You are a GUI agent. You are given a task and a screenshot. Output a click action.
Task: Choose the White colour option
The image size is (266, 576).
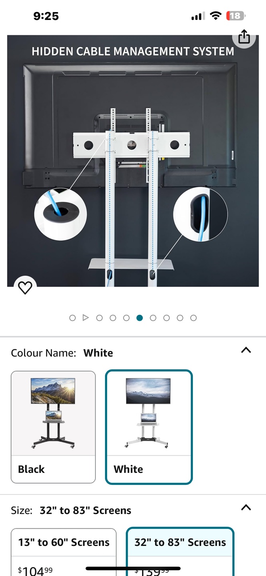149,427
